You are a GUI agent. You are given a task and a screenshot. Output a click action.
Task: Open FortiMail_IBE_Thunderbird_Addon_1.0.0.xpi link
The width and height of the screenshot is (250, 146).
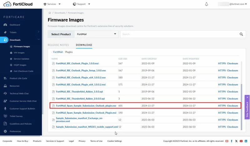79,92
